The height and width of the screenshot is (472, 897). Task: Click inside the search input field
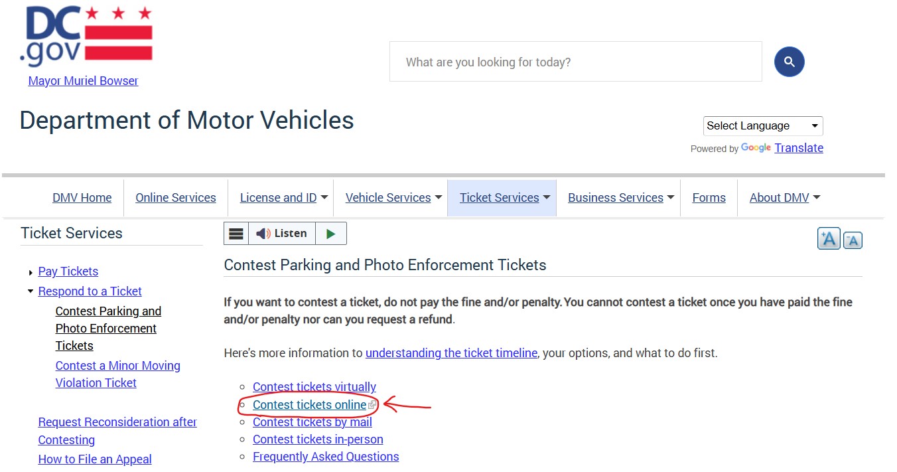(x=575, y=61)
